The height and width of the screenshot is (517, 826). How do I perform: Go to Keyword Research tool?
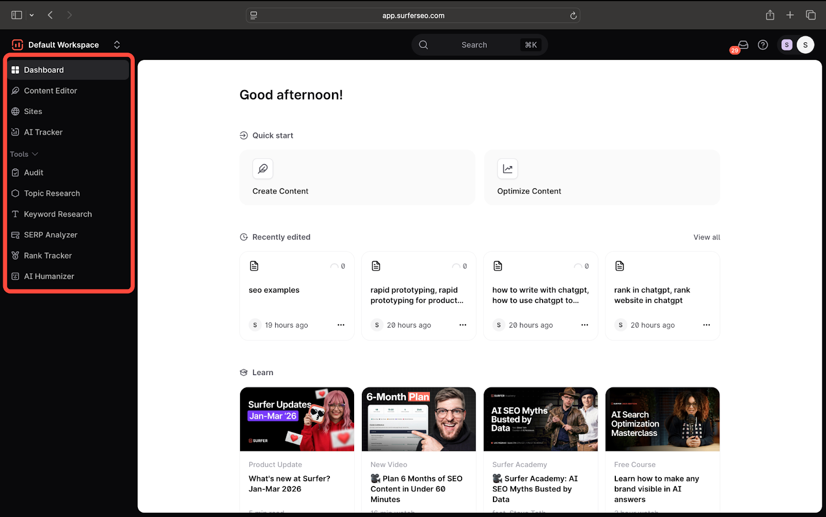[x=57, y=214]
